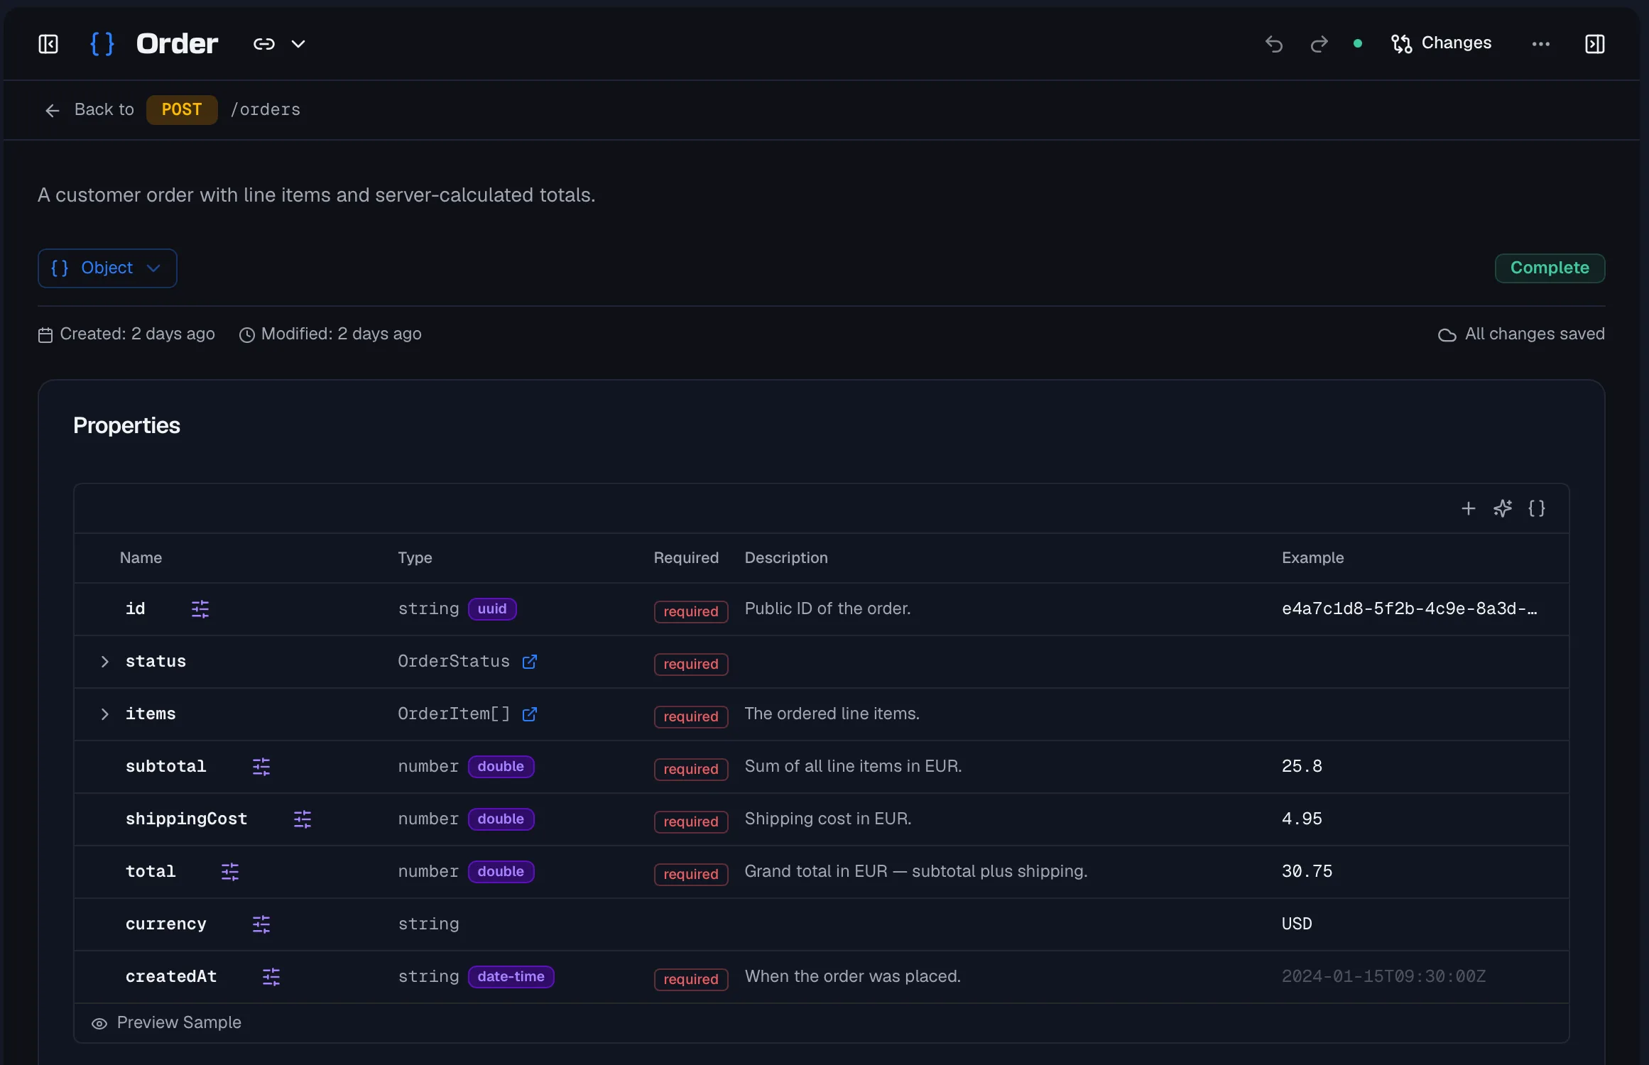Select the id property name

(135, 609)
